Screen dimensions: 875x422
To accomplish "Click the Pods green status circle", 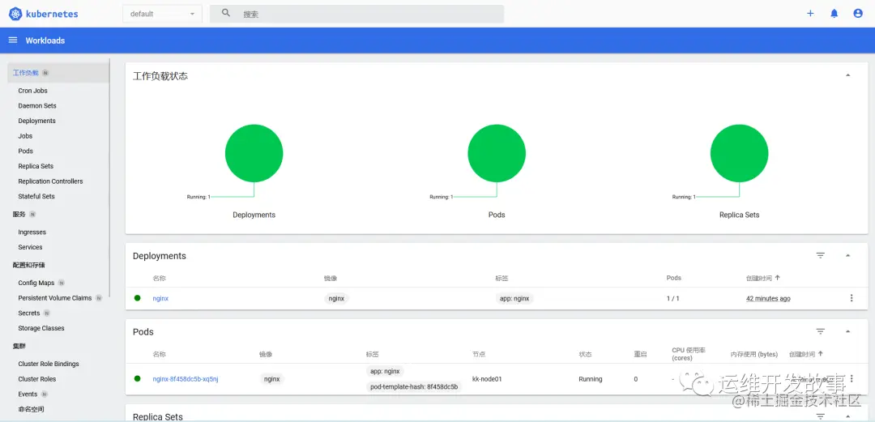I will click(x=497, y=153).
